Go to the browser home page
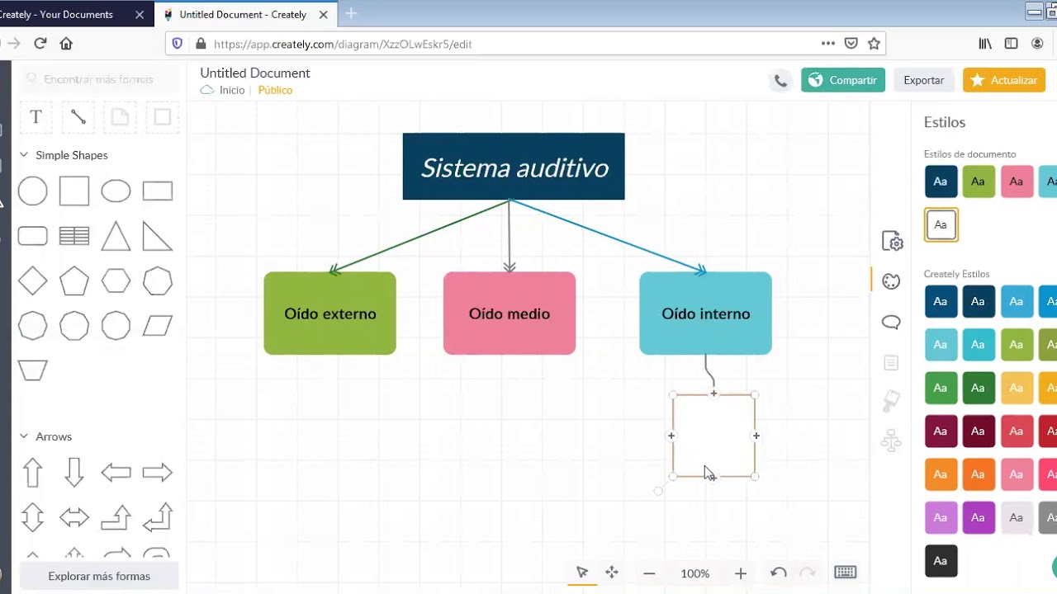 click(66, 44)
